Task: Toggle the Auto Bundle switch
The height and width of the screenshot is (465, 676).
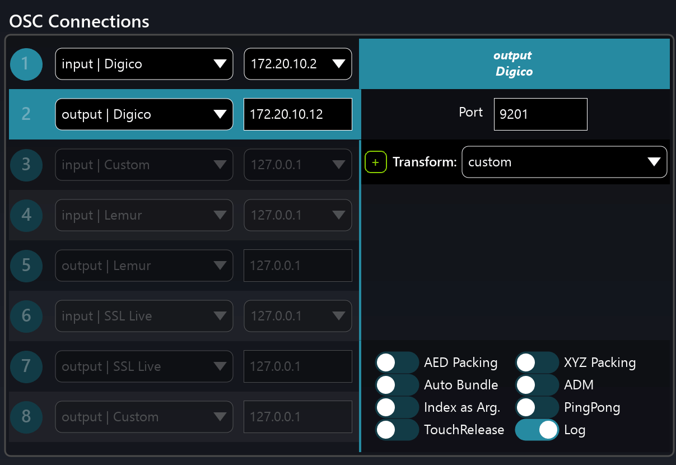Action: [x=397, y=385]
